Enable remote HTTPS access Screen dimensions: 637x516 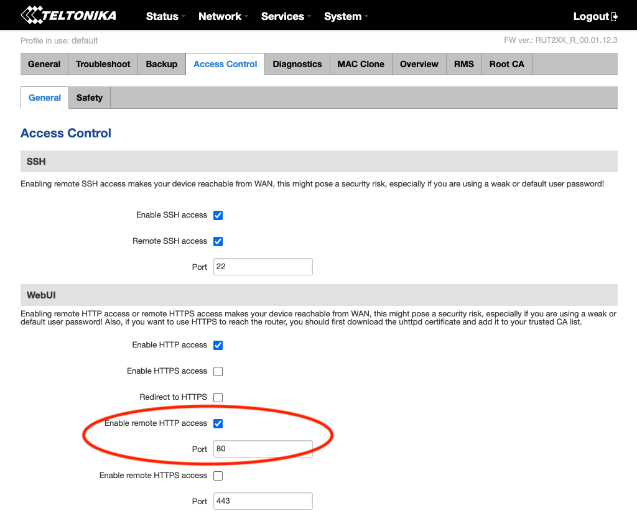pyautogui.click(x=218, y=475)
